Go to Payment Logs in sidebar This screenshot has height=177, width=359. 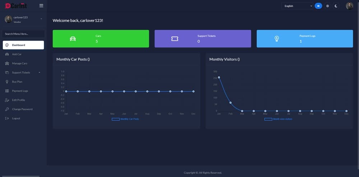20,91
